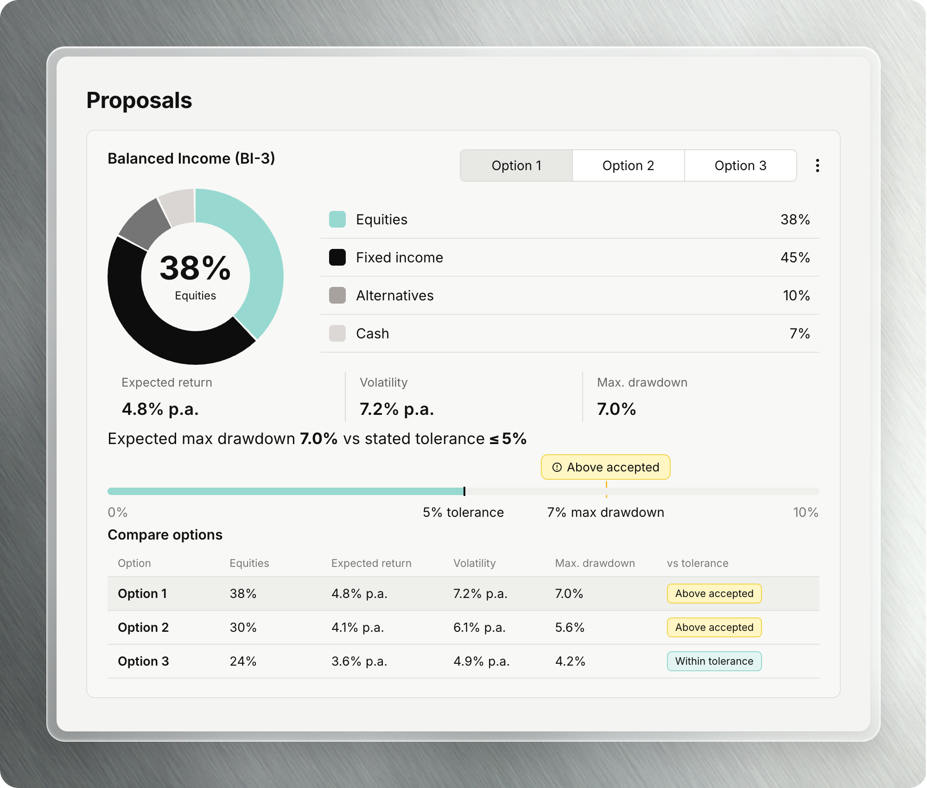927x788 pixels.
Task: Click the 45% Fixed income value
Action: [x=795, y=257]
